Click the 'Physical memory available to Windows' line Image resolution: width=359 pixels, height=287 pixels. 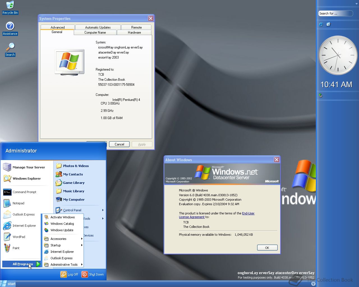(x=216, y=235)
